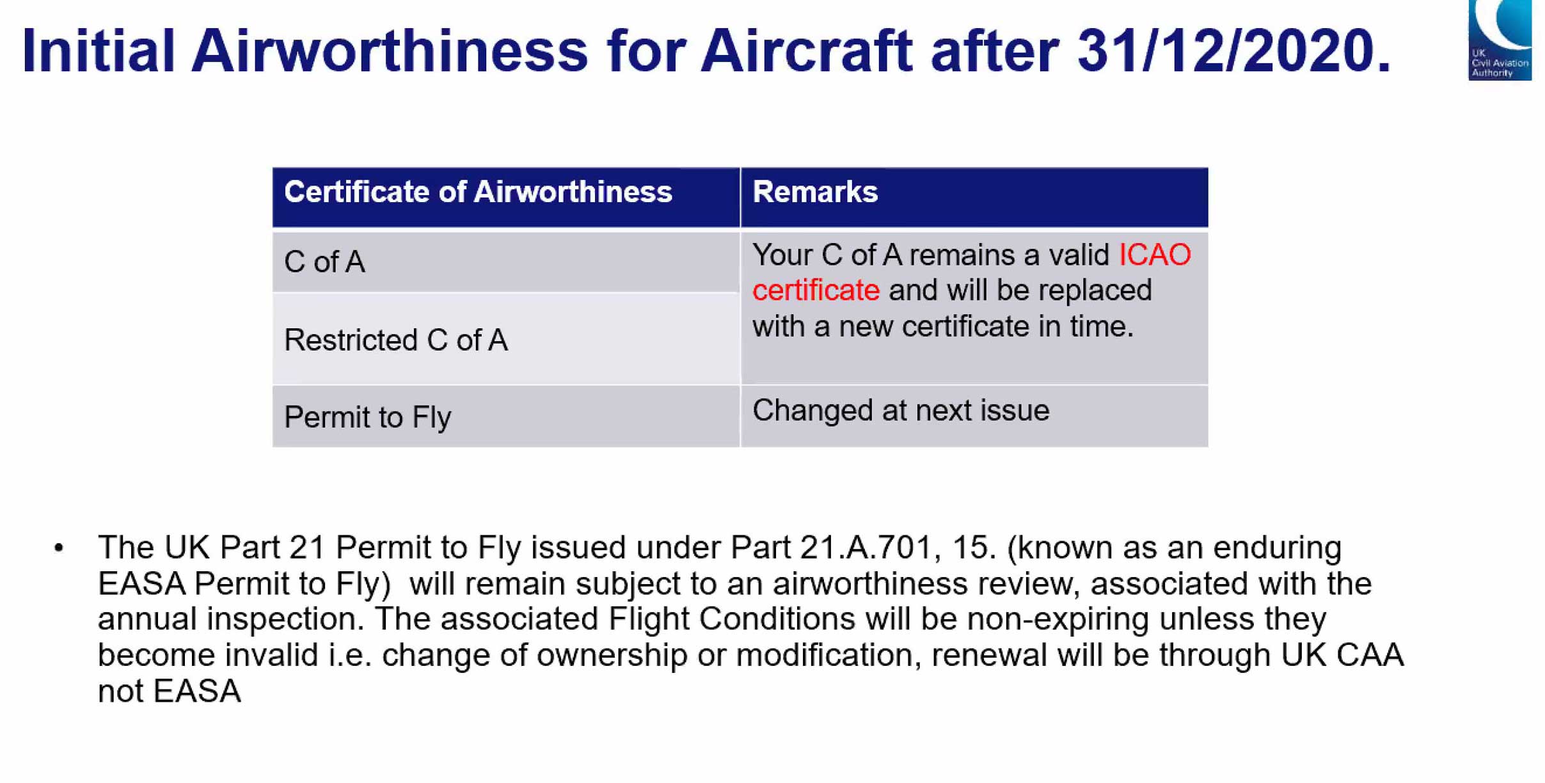Click the phrase enduring EASA Permit to Fly

coord(719,565)
